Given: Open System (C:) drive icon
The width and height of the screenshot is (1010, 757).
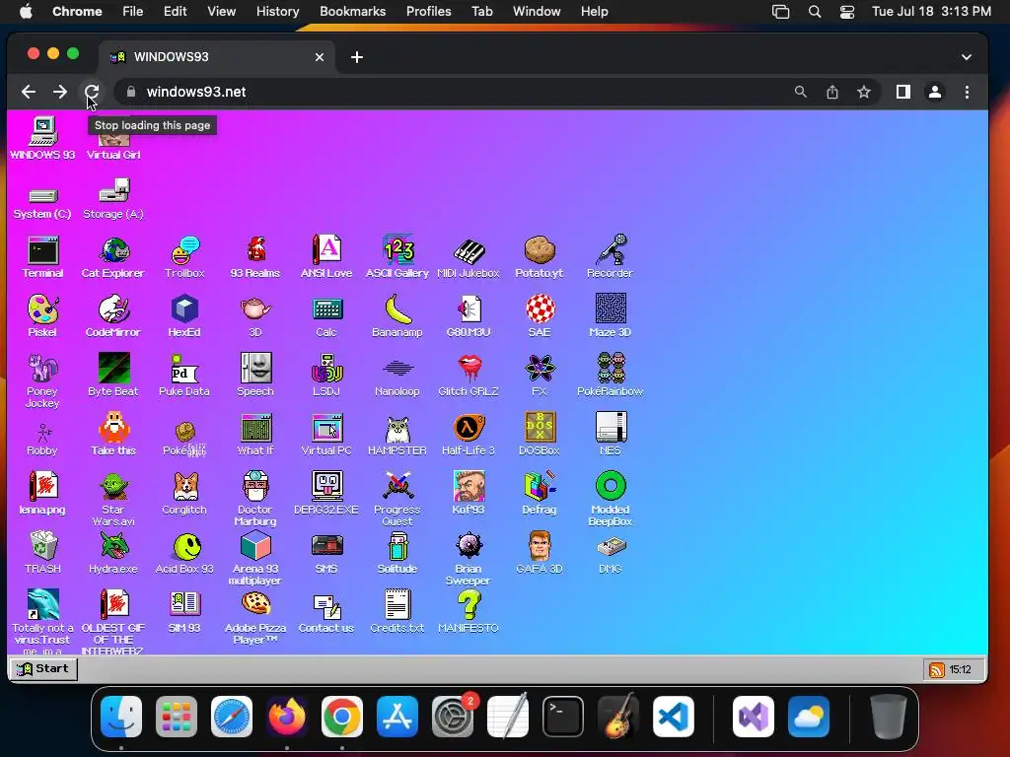Looking at the screenshot, I should tap(42, 203).
